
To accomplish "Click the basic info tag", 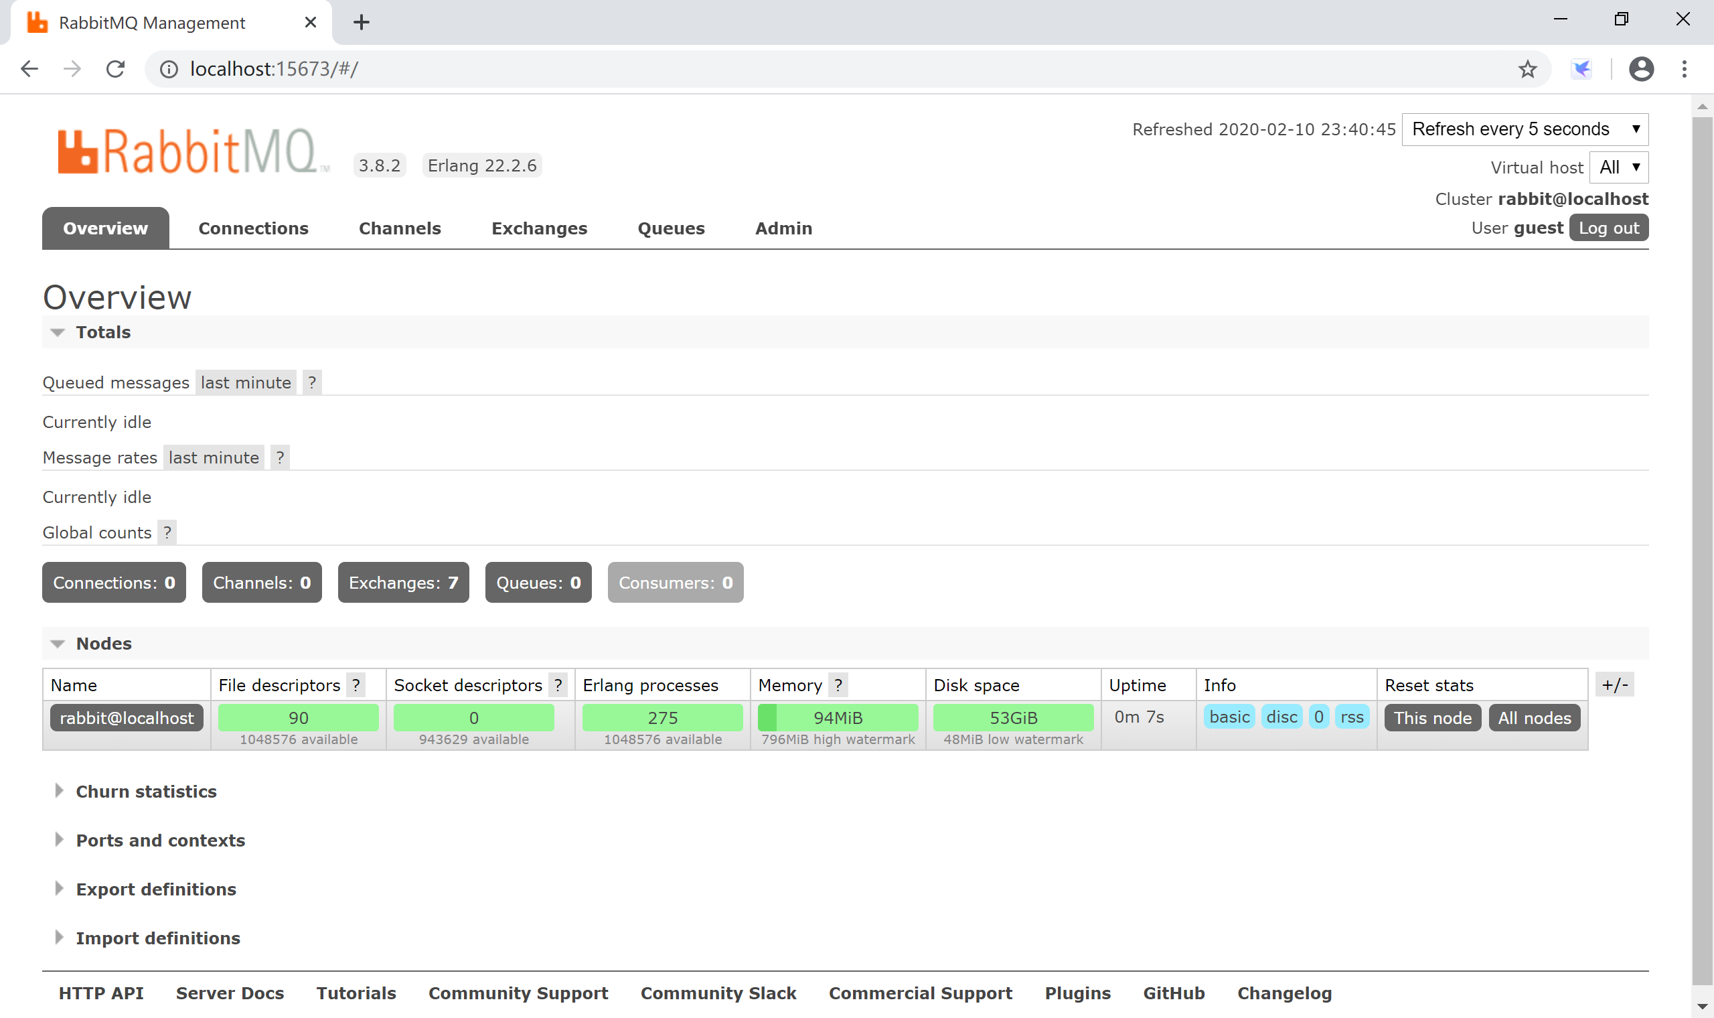I will pos(1229,717).
